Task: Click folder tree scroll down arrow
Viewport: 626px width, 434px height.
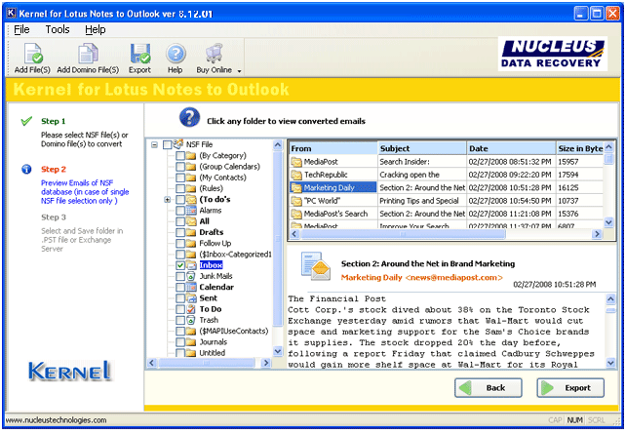Action: point(278,351)
